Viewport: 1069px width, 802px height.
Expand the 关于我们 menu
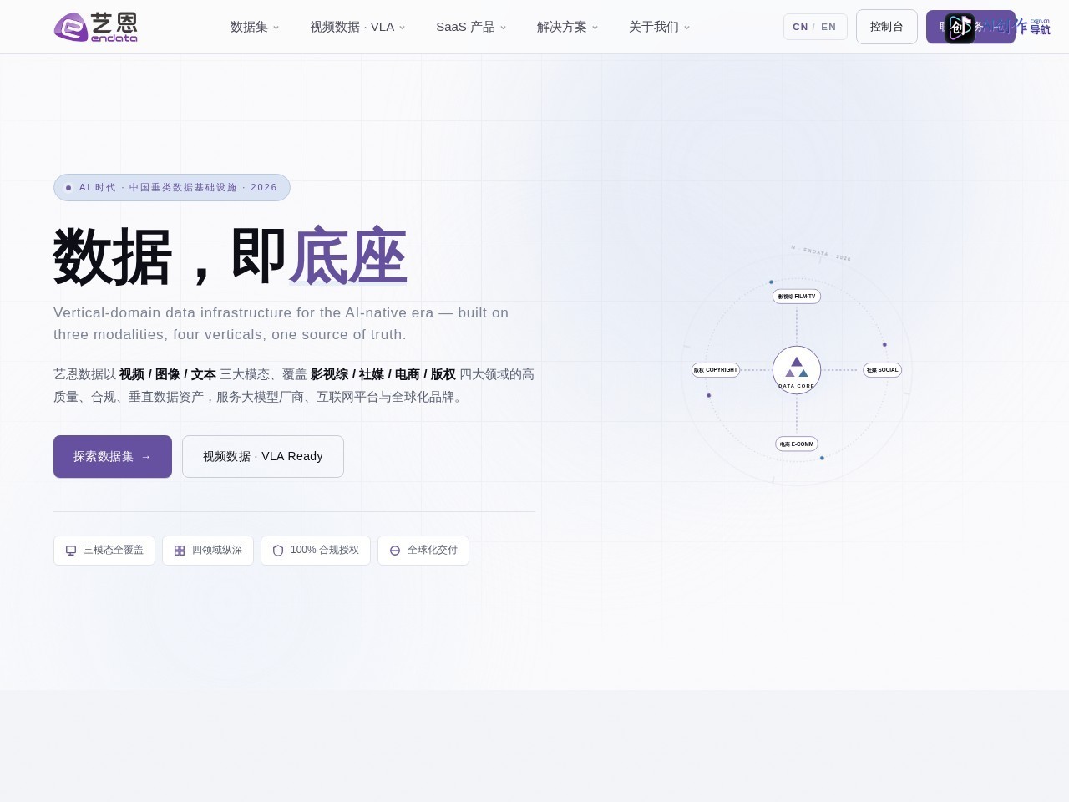pyautogui.click(x=659, y=27)
